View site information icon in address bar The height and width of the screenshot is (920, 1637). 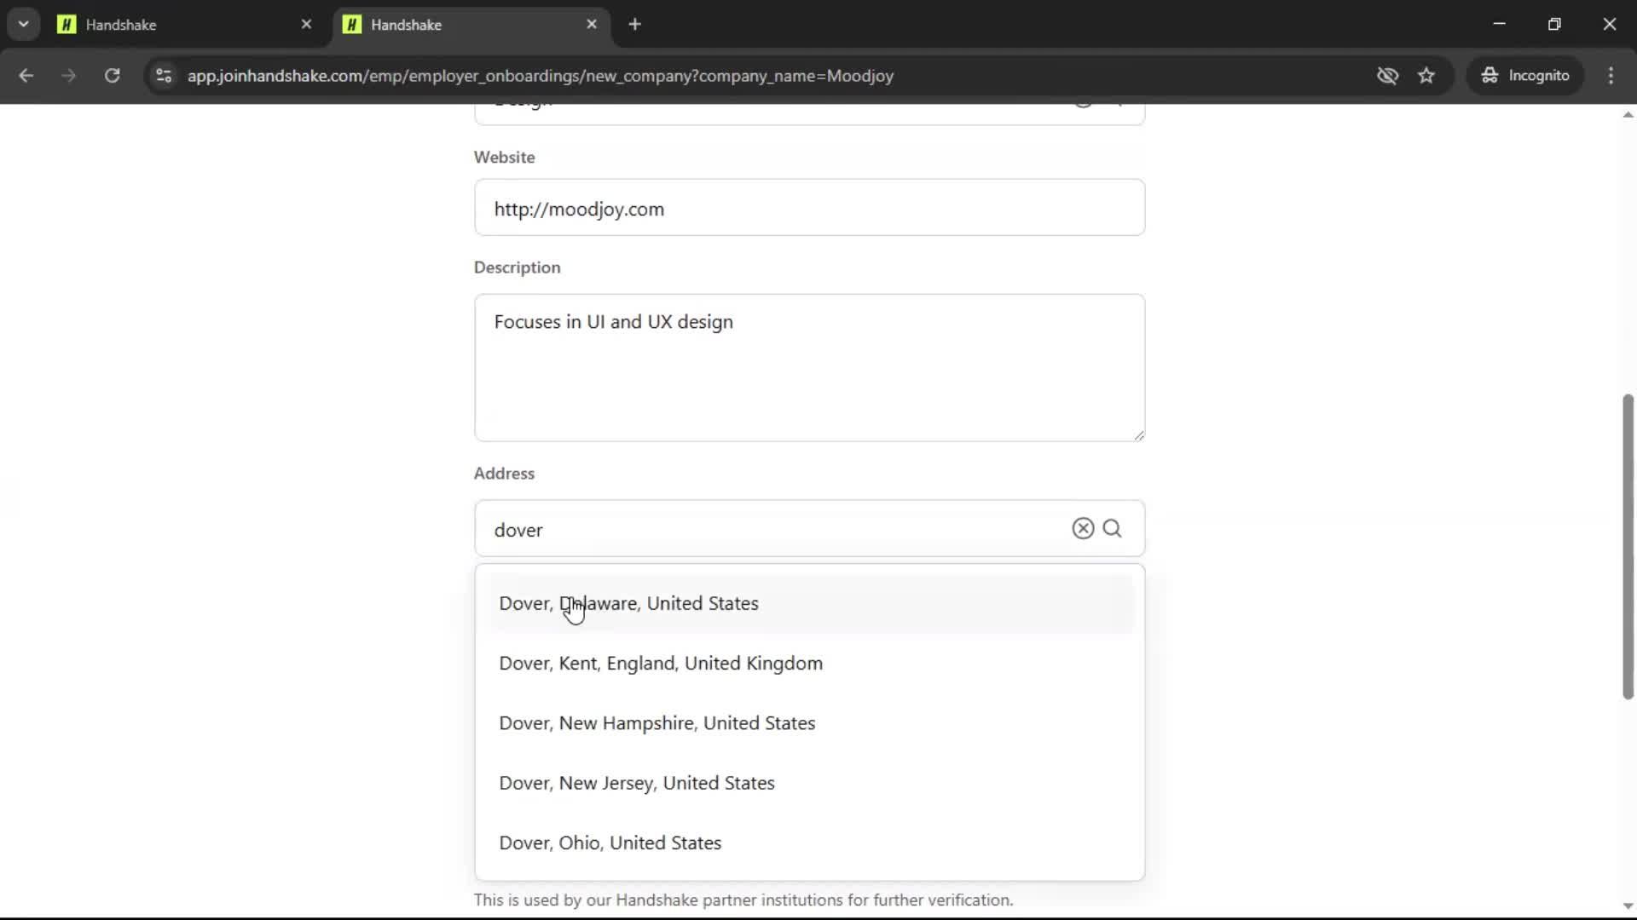[x=164, y=76]
